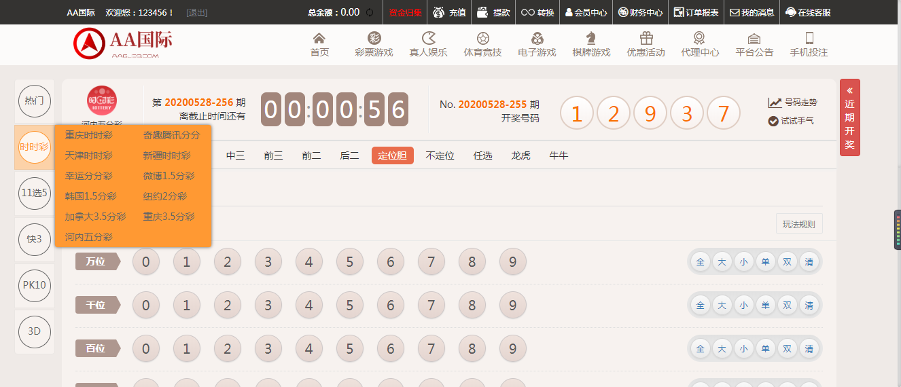Open the 棋牌游戏 chess knight icon

point(591,39)
